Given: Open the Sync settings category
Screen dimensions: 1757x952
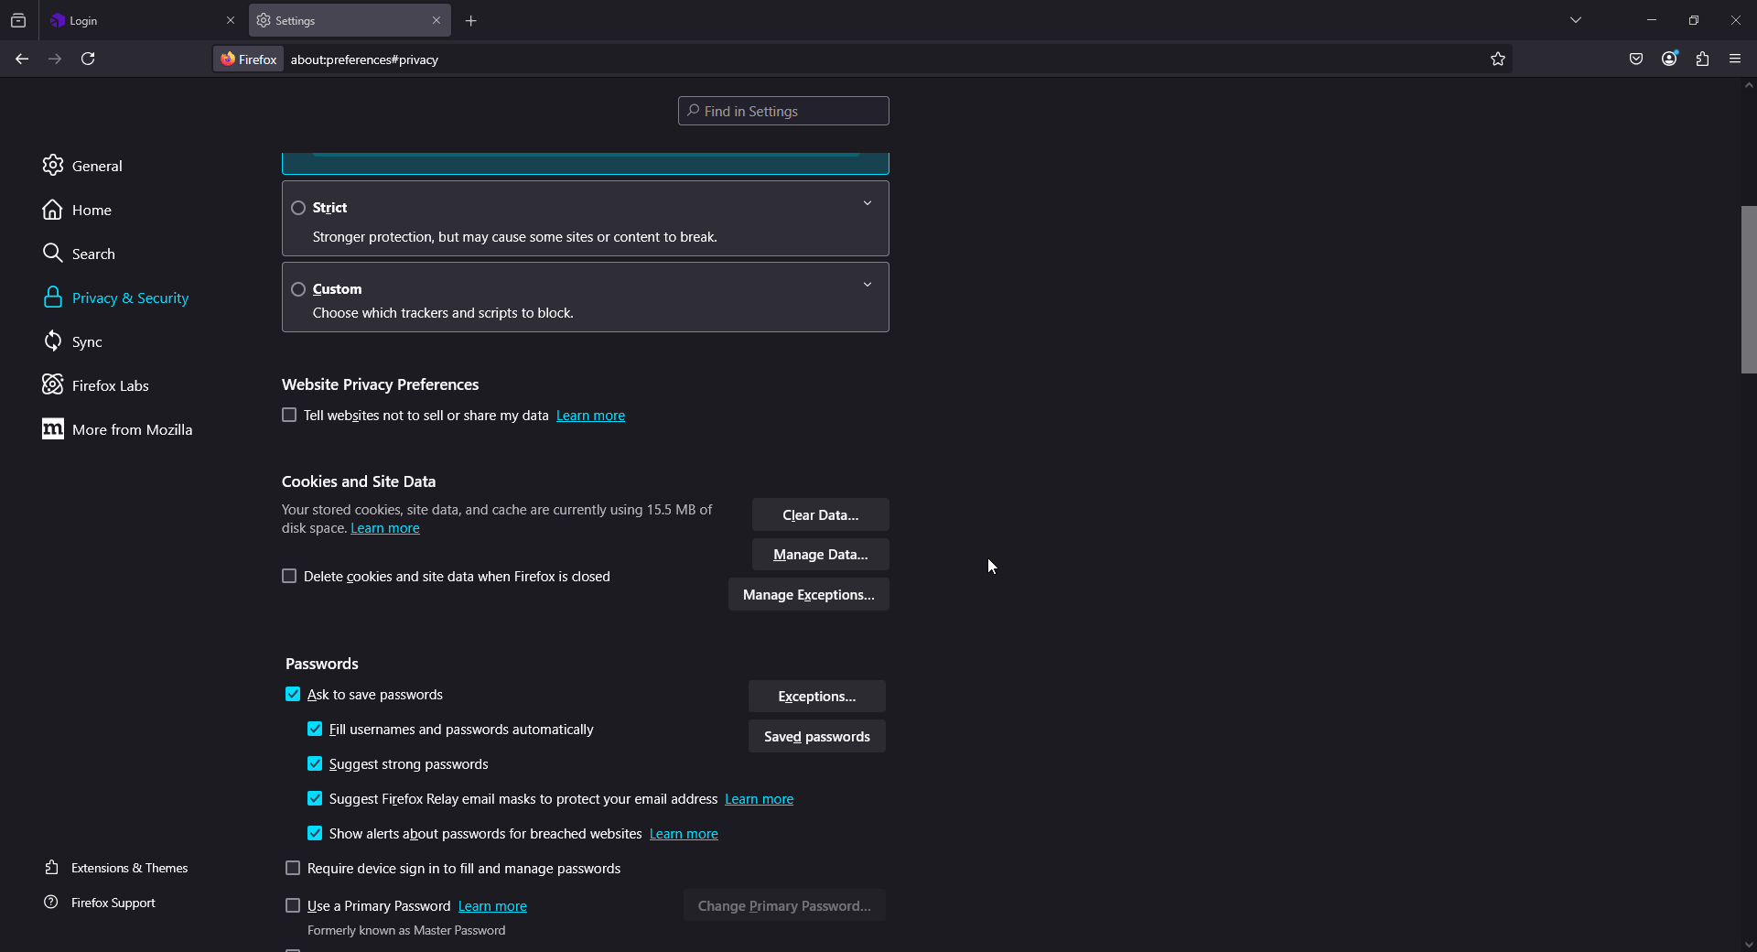Looking at the screenshot, I should [87, 342].
